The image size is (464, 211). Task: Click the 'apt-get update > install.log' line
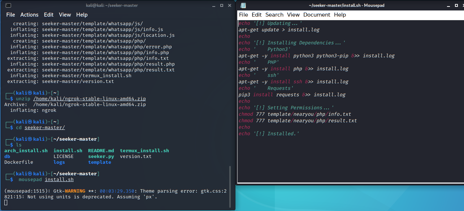point(279,30)
